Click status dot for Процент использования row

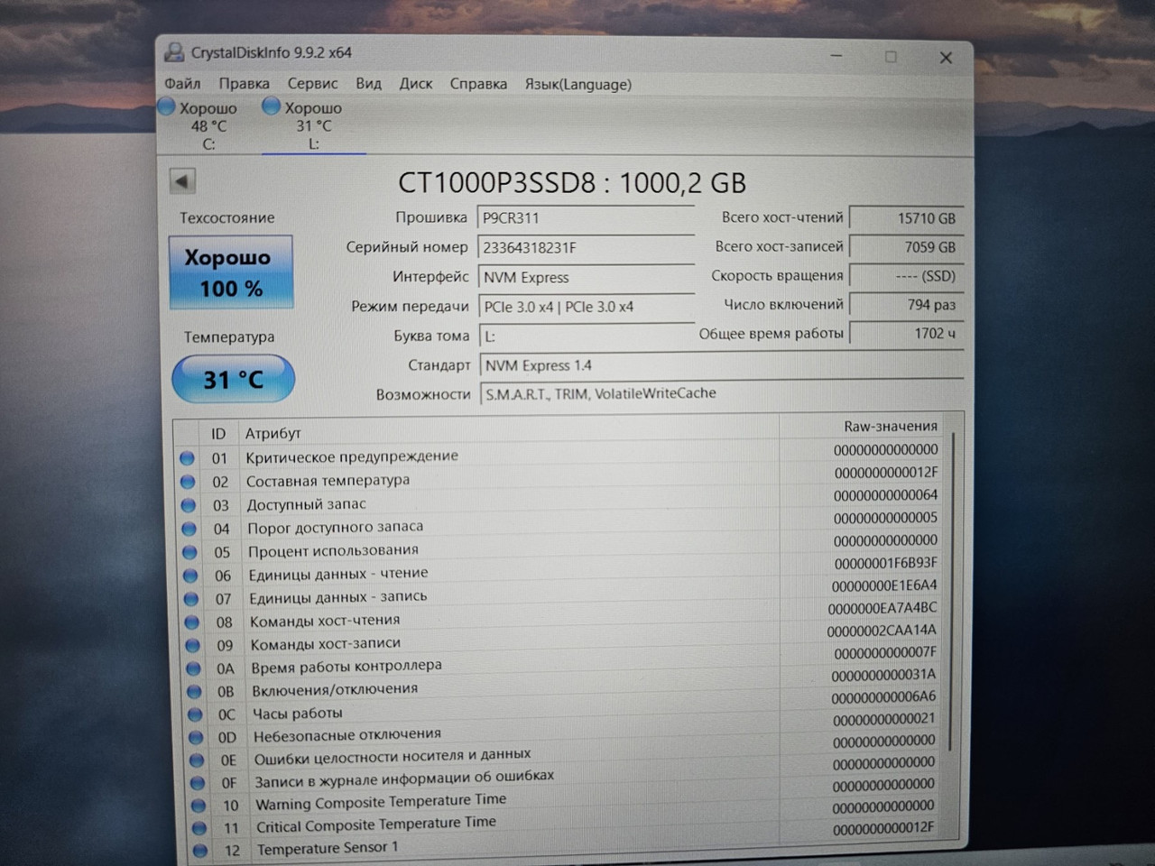(x=189, y=552)
